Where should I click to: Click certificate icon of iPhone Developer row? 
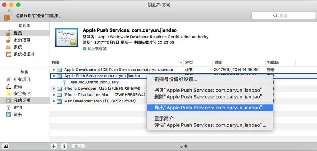pyautogui.click(x=59, y=89)
